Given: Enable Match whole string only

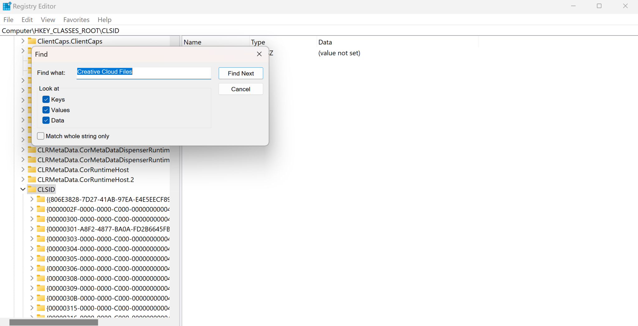Looking at the screenshot, I should [40, 136].
